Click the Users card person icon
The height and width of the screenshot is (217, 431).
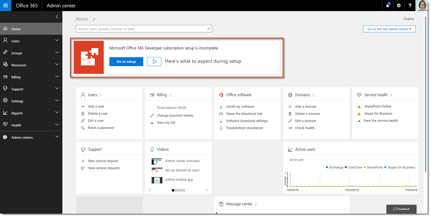[x=83, y=95]
